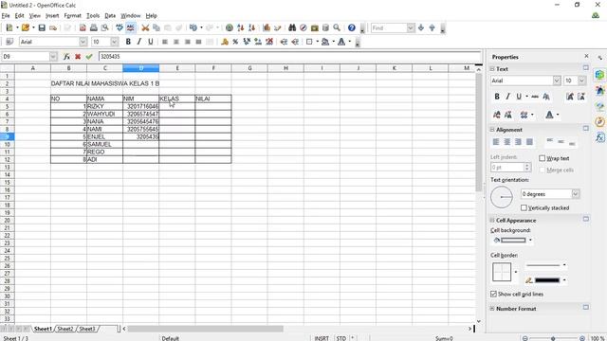This screenshot has width=607, height=341.
Task: Open Page Preview from toolbar
Action: tap(105, 27)
